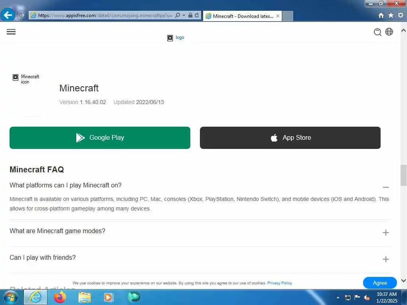
Task: Click 'Can I play with friends?' question
Action: point(43,257)
